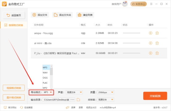This screenshot has height=111, width=171.
Task: Click progress bar of aespa - You.ogg
Action: click(x=131, y=33)
